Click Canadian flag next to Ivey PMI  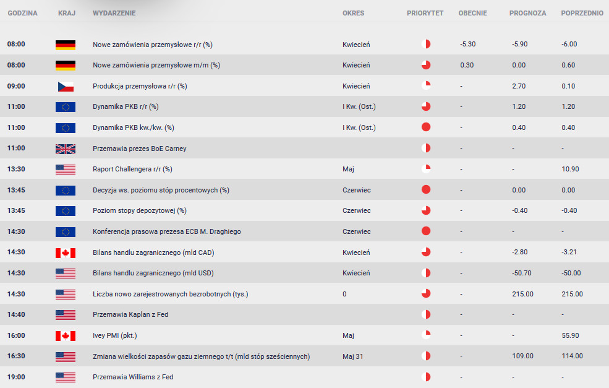pos(66,335)
